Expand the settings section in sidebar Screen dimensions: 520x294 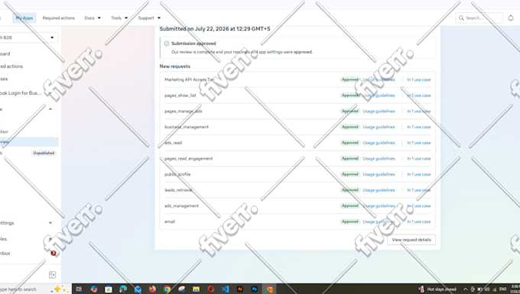50,223
